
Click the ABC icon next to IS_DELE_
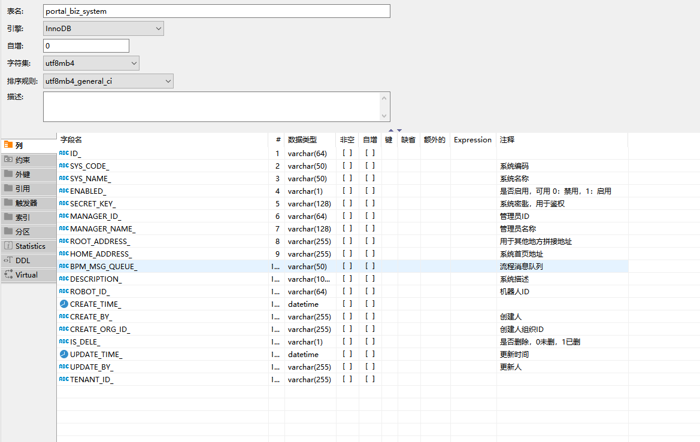click(x=64, y=342)
